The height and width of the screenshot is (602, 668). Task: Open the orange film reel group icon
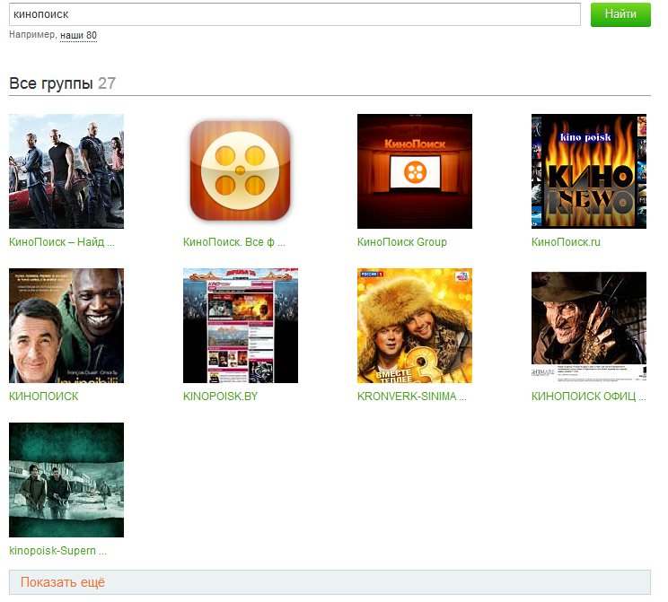[241, 171]
